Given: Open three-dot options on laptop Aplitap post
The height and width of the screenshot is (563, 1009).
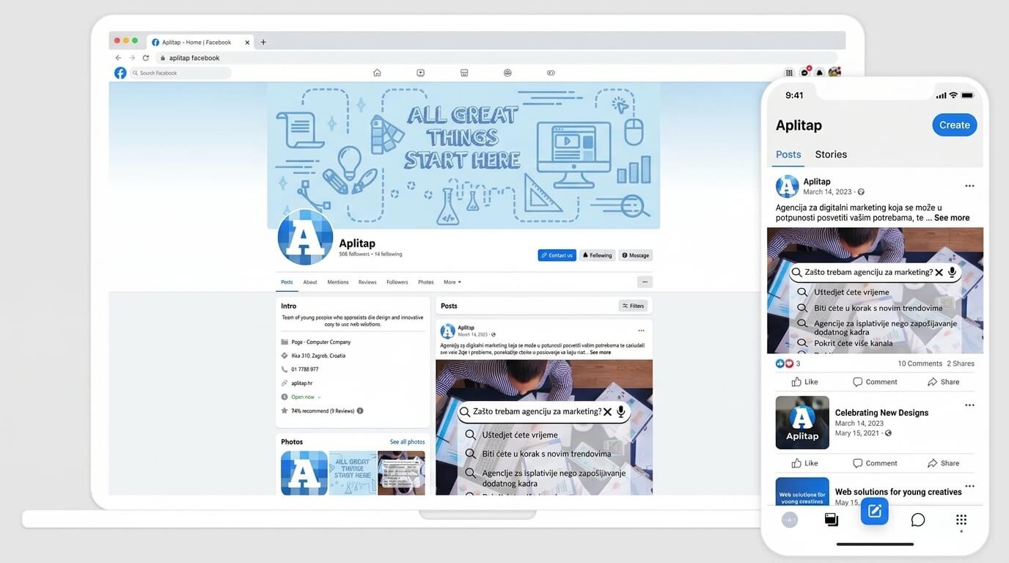Looking at the screenshot, I should (641, 331).
